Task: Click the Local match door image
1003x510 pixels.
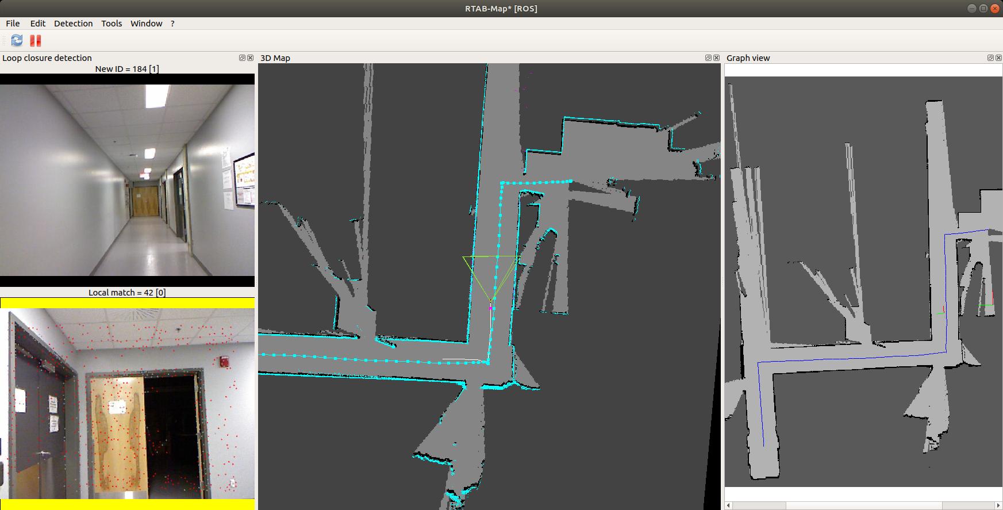Action: coord(127,403)
